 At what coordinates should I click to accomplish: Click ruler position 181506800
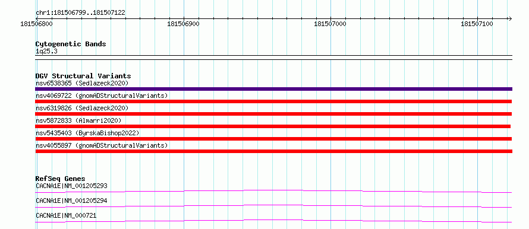pyautogui.click(x=36, y=24)
